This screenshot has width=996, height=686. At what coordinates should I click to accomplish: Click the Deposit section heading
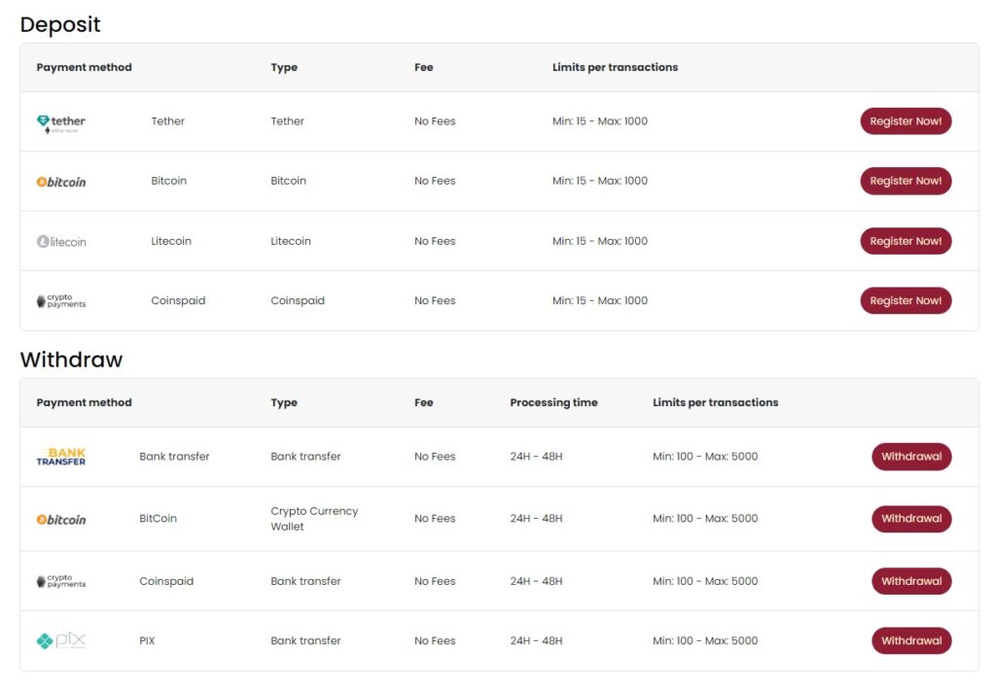click(60, 24)
